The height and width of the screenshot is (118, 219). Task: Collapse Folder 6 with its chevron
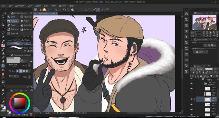[202, 84]
